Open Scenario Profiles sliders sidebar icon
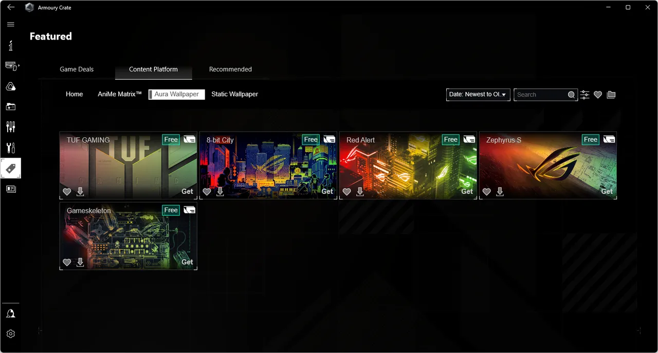This screenshot has width=658, height=353. tap(11, 127)
